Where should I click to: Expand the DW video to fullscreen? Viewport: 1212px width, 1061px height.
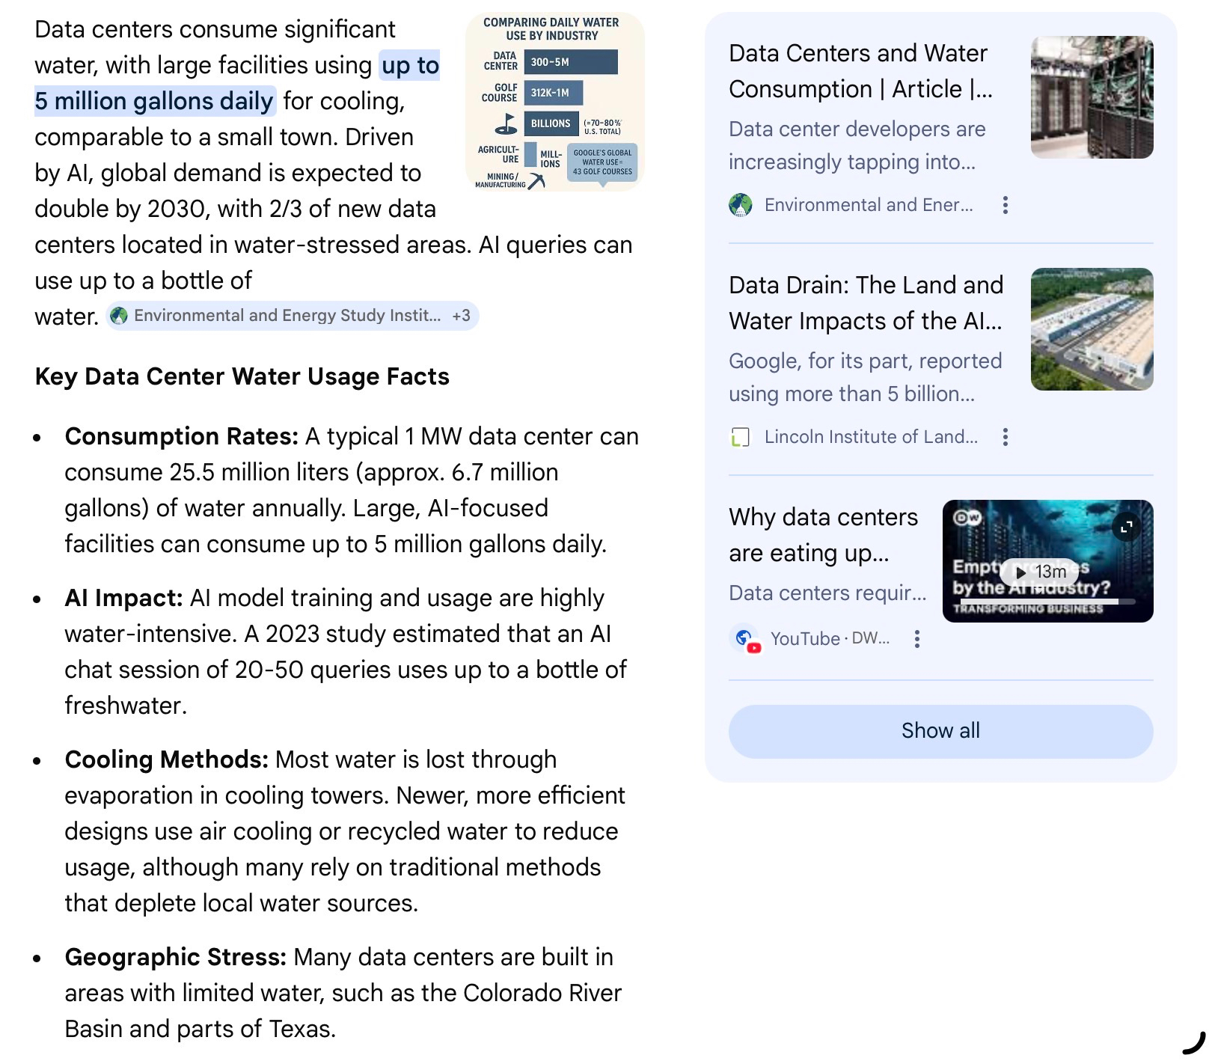1126,527
